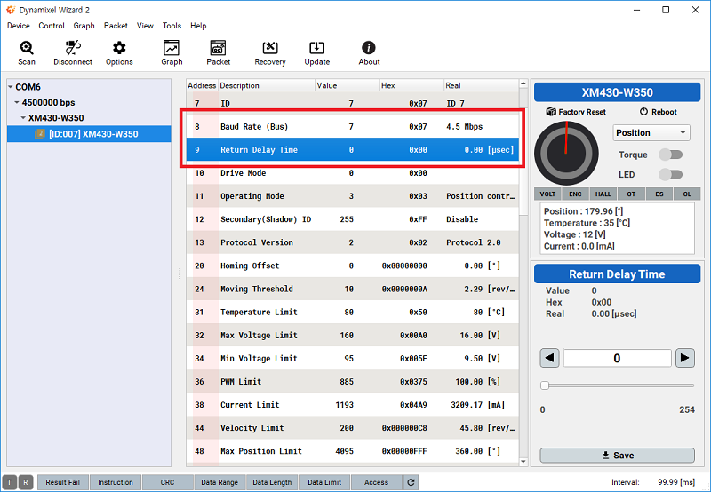Click the value input field showing 0
711x492 pixels.
[617, 358]
